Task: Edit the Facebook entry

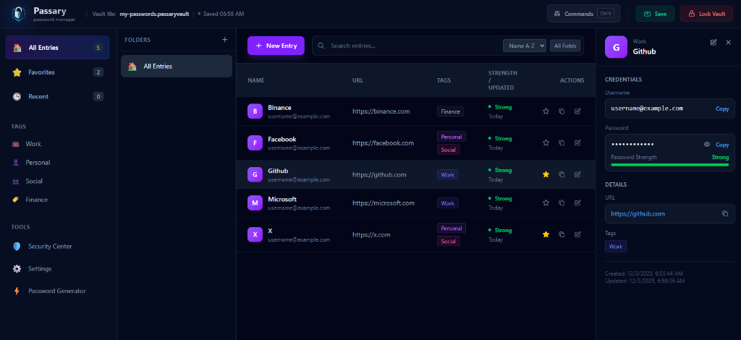Action: (x=577, y=143)
